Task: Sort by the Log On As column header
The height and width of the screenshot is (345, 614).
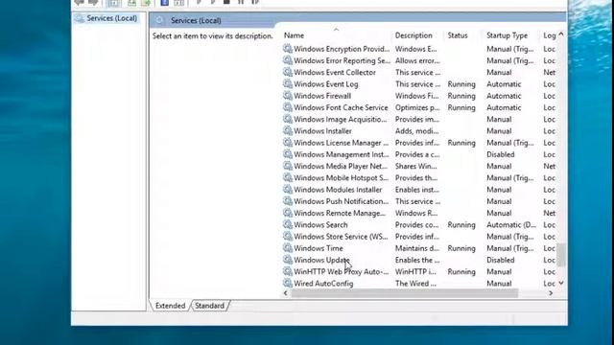Action: point(549,35)
